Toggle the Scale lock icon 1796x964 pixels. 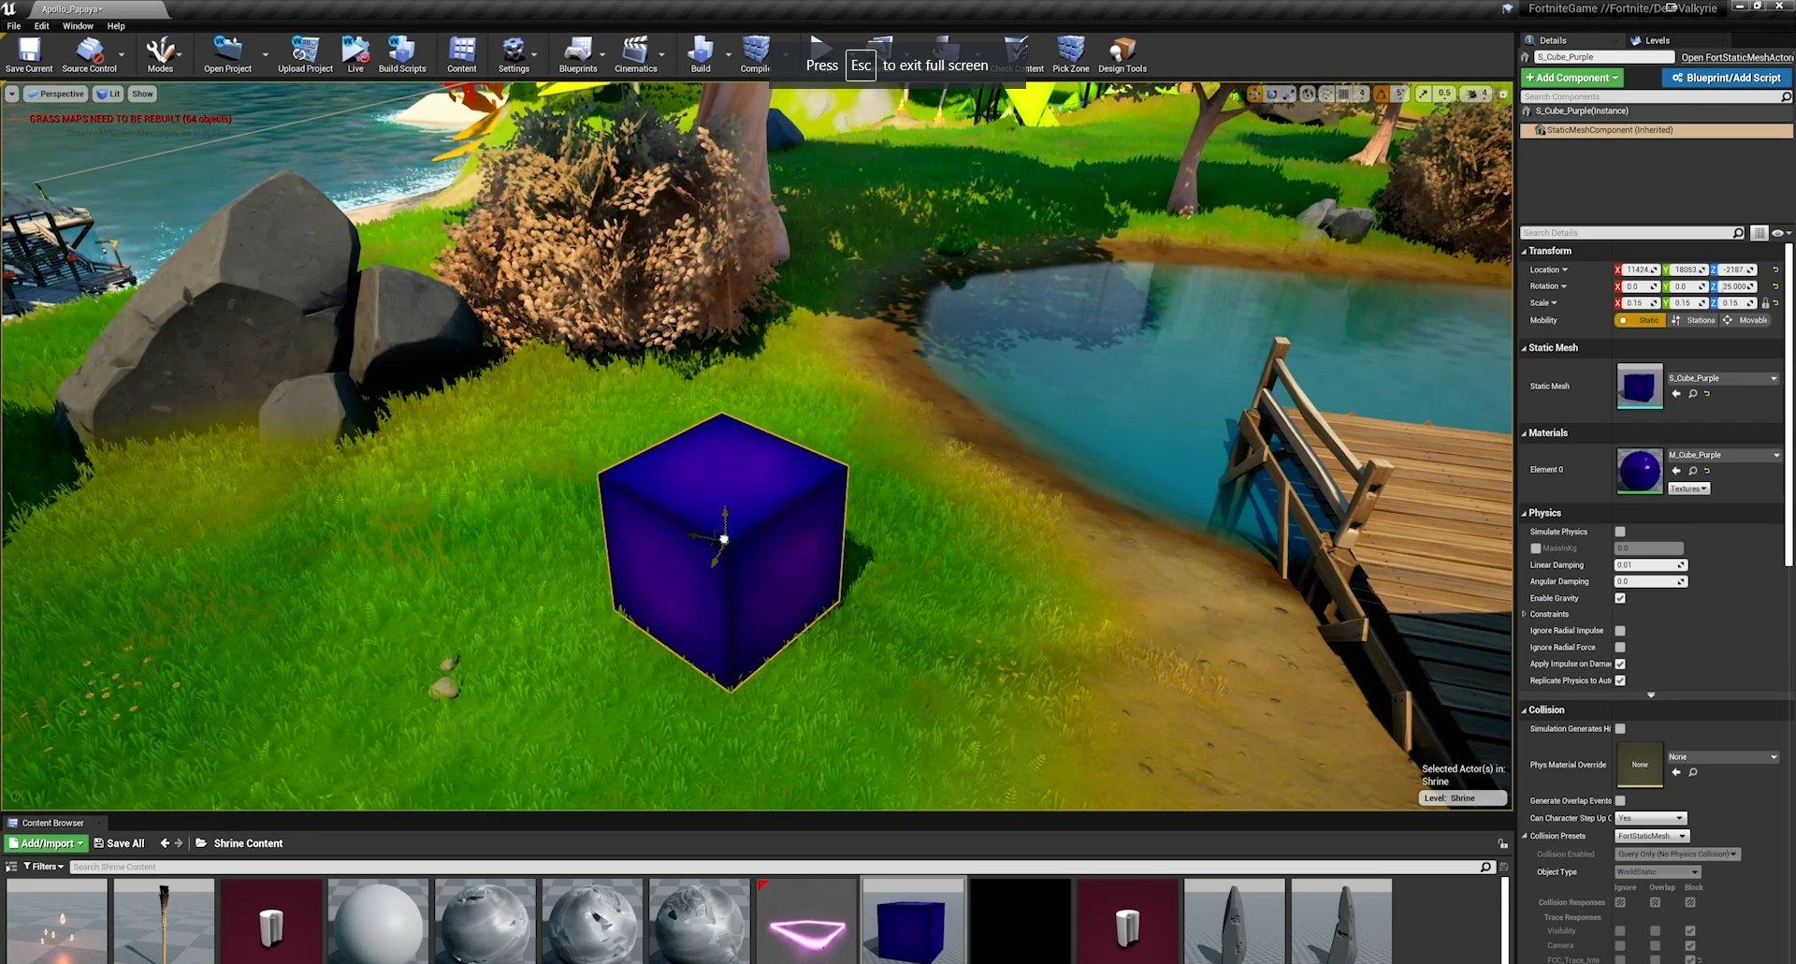pos(1765,303)
